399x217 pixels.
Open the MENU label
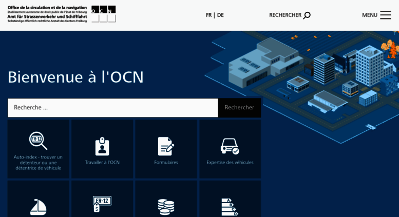click(370, 15)
